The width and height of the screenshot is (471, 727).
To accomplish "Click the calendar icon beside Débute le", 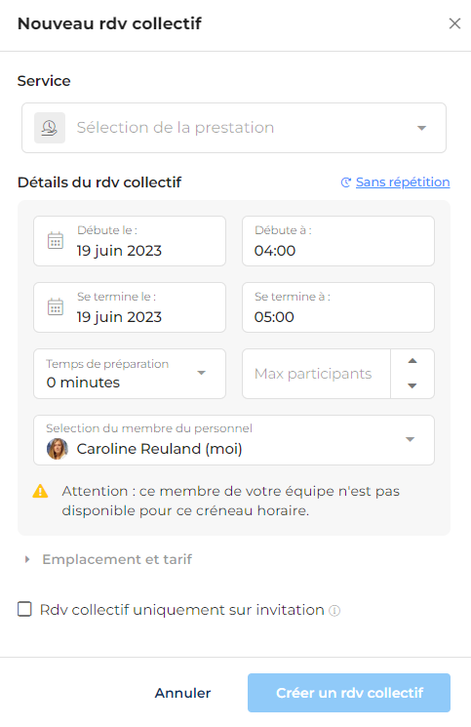I will (56, 241).
